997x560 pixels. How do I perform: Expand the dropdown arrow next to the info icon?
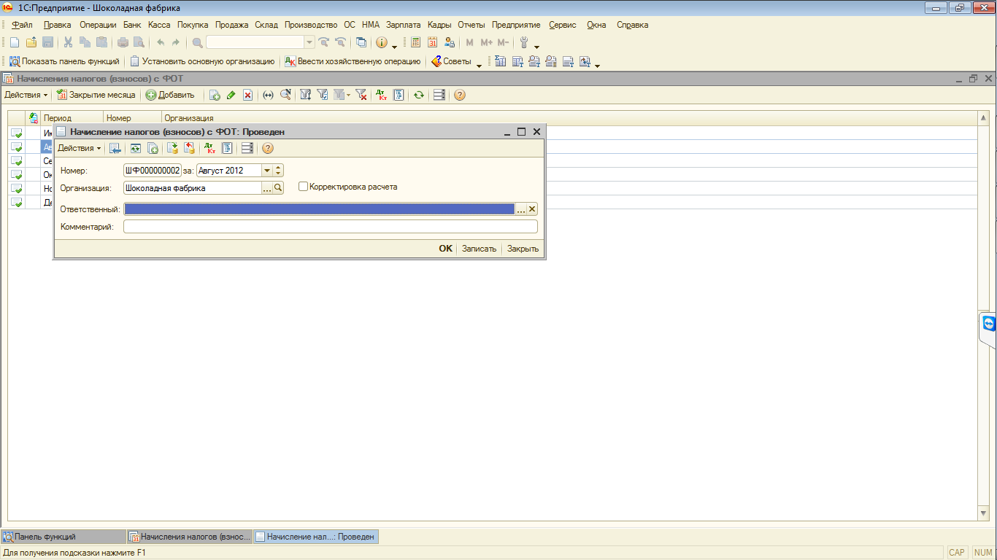[x=394, y=45]
